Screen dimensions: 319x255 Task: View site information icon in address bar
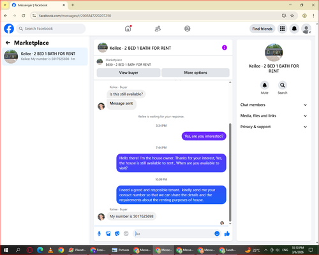point(34,15)
